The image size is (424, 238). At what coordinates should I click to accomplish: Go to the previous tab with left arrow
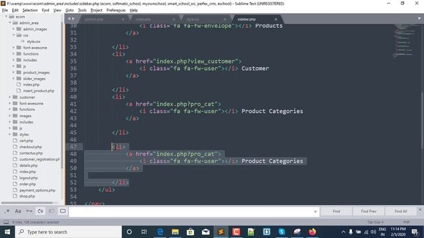coord(69,19)
